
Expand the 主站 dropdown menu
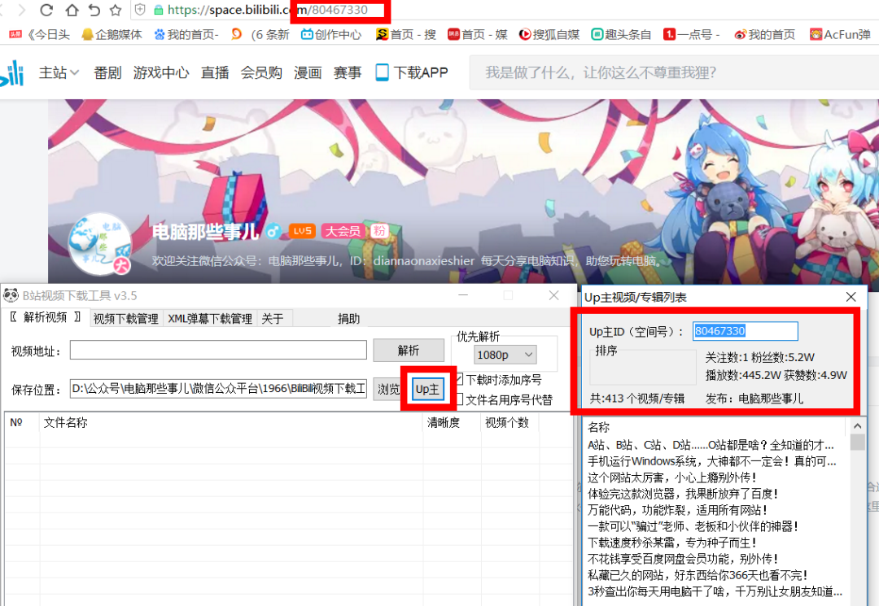(59, 72)
